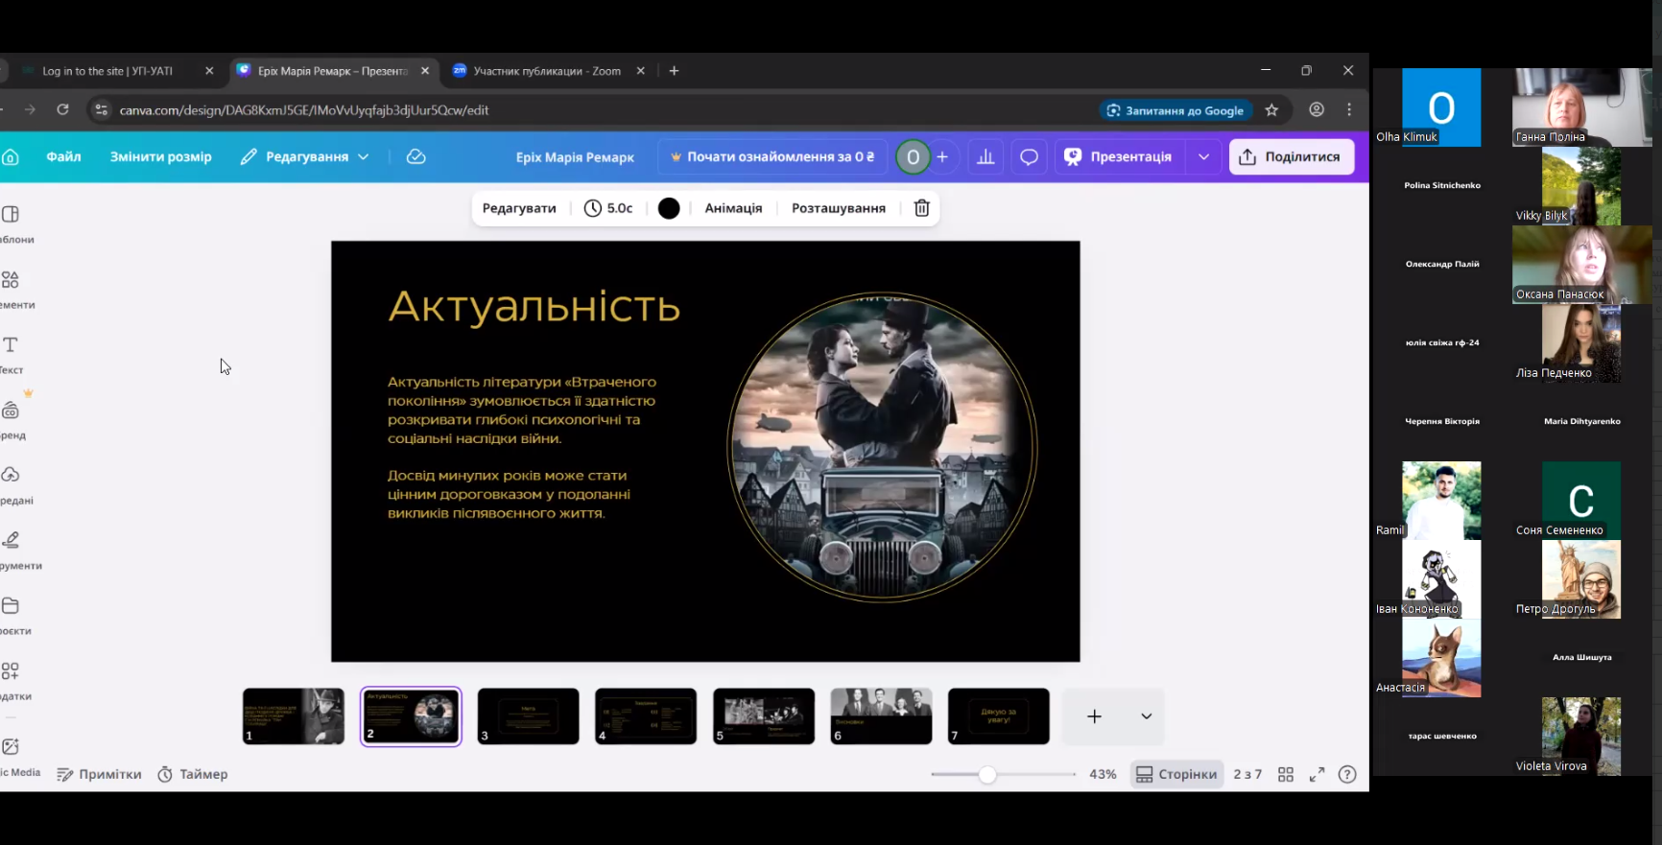Viewport: 1662px width, 845px height.
Task: Enter fullscreen using the expand arrows icon
Action: 1317,775
